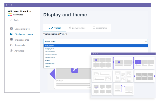Screen dimensions: 160x101
Task: Click the Advanced gear badge icon
Action: pyautogui.click(x=11, y=51)
